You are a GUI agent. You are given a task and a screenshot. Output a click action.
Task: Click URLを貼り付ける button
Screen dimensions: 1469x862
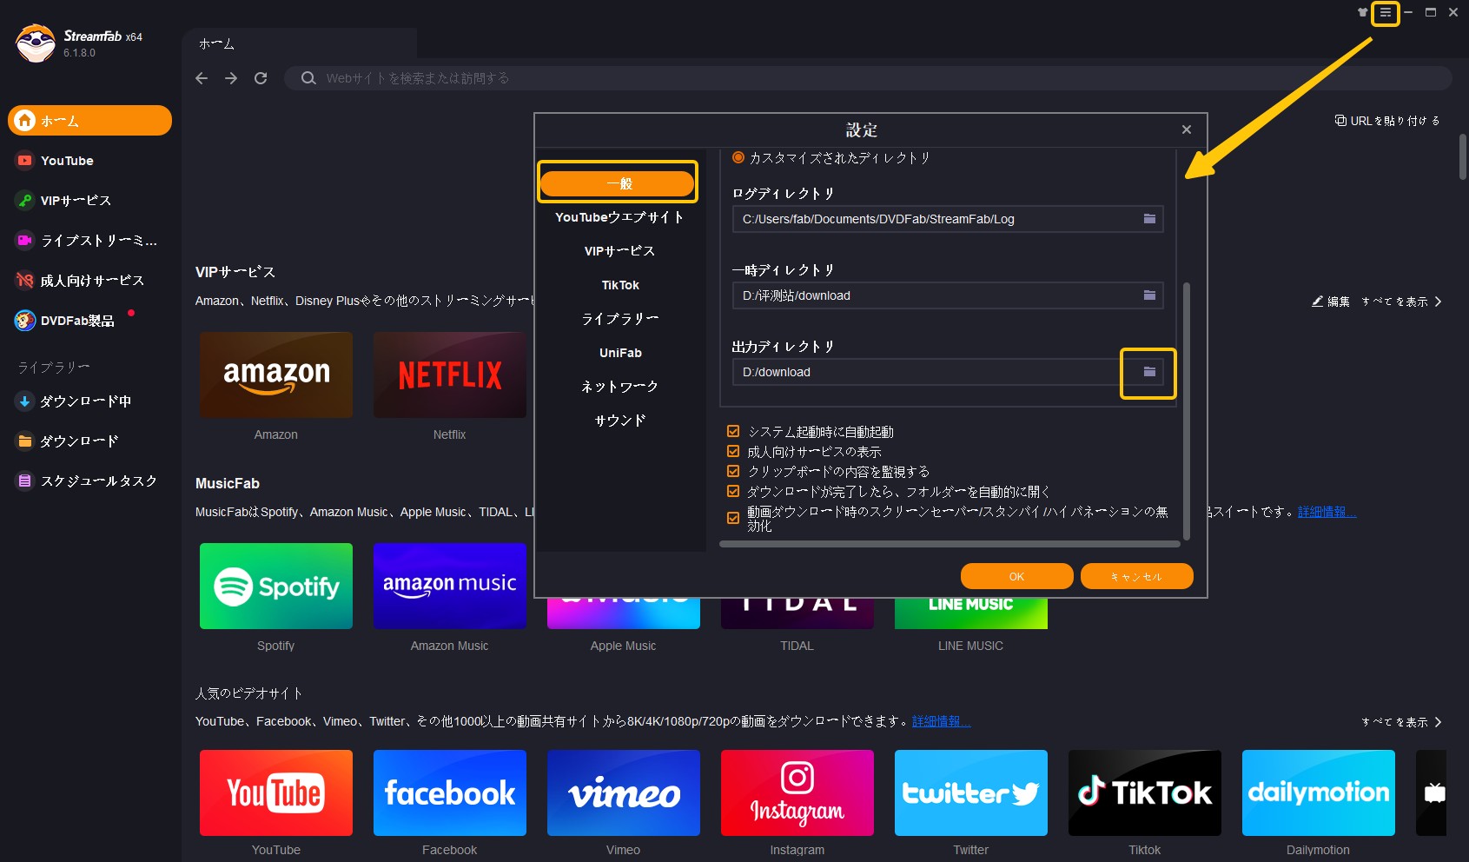pos(1387,121)
